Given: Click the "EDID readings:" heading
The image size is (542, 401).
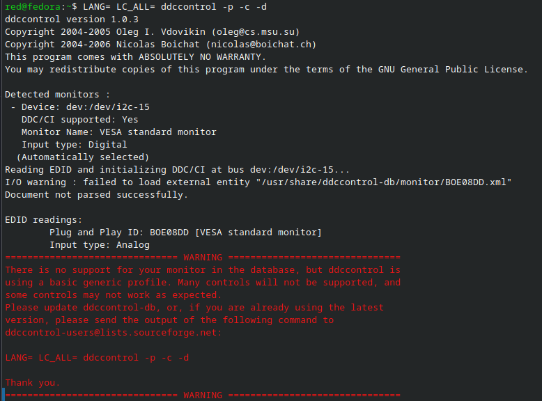Looking at the screenshot, I should 43,219.
